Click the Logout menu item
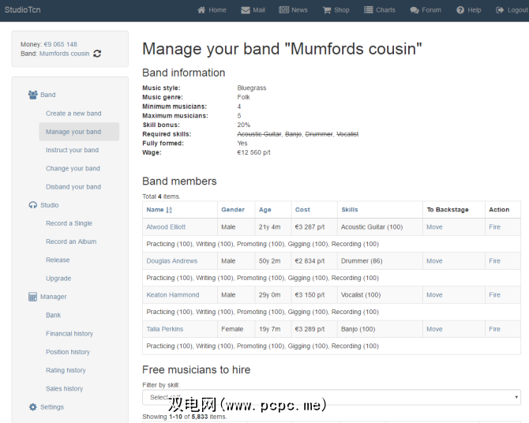 click(512, 10)
